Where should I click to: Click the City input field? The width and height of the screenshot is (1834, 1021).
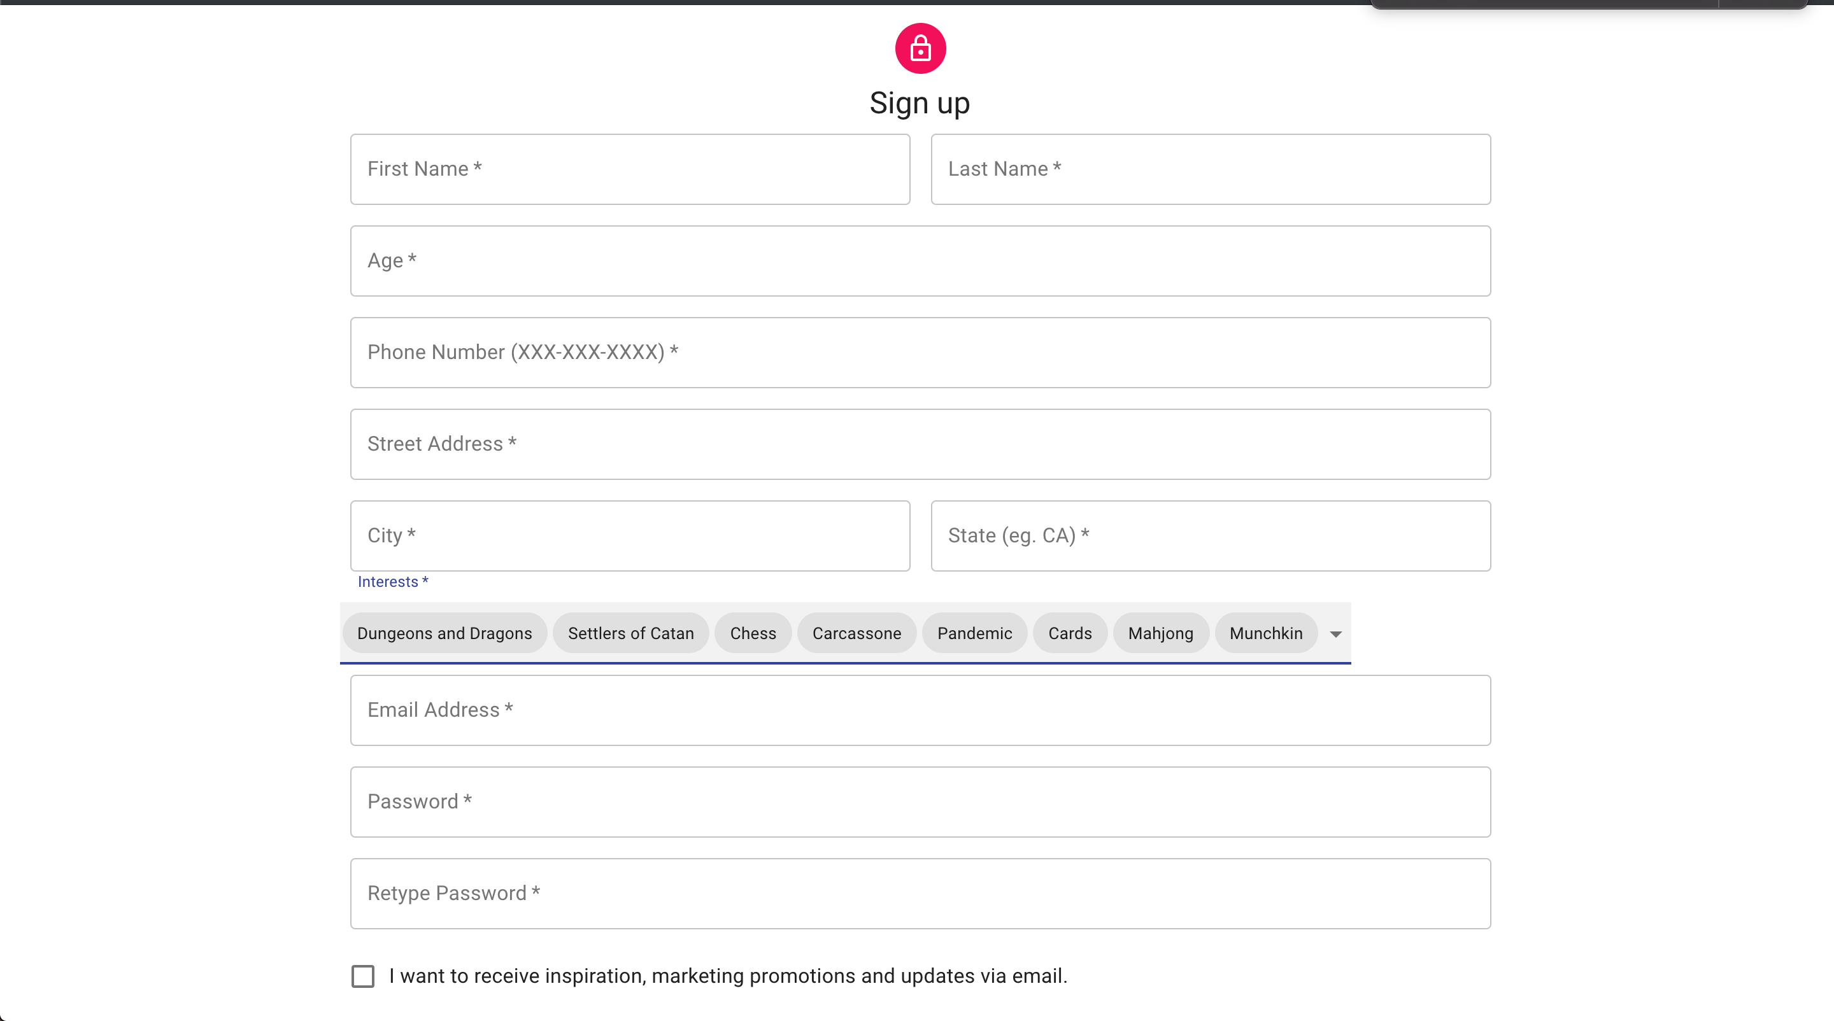click(x=629, y=536)
